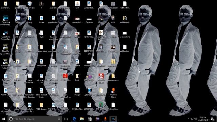The width and height of the screenshot is (217, 122).
Task: Select the Need for Speed shortcut
Action: click(x=6, y=49)
